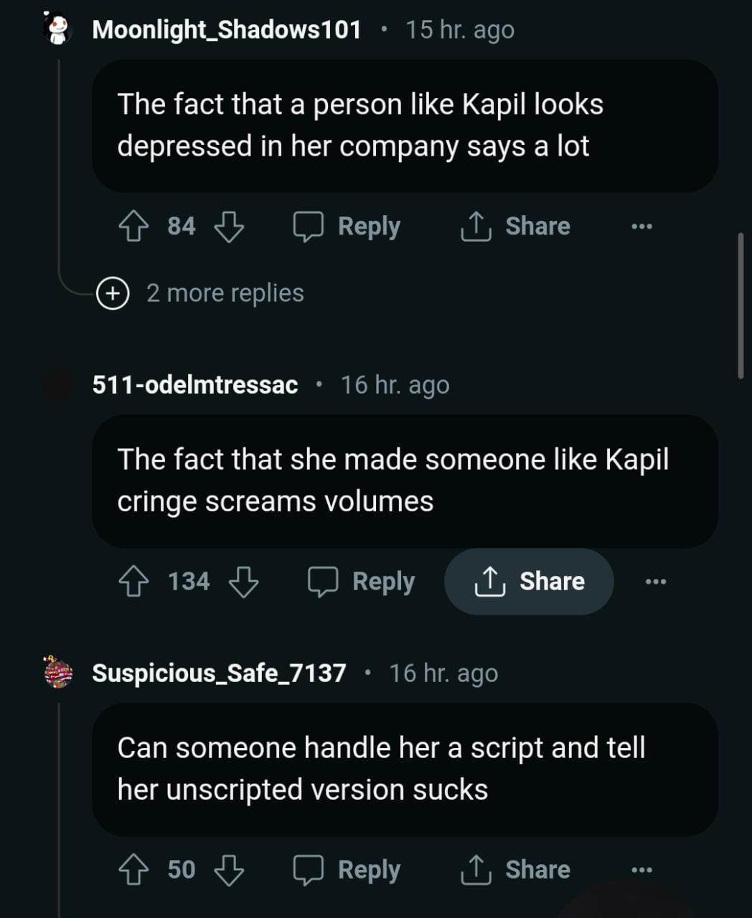Viewport: 752px width, 918px height.
Task: Upvote Moonlight_Shadows101's comment
Action: [x=133, y=227]
